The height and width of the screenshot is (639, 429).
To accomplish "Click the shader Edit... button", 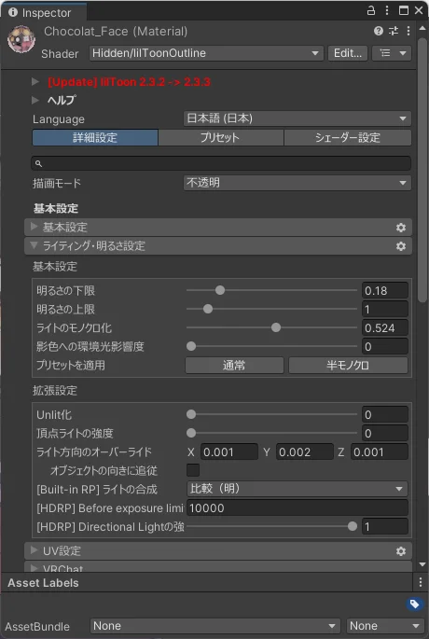I will point(348,53).
